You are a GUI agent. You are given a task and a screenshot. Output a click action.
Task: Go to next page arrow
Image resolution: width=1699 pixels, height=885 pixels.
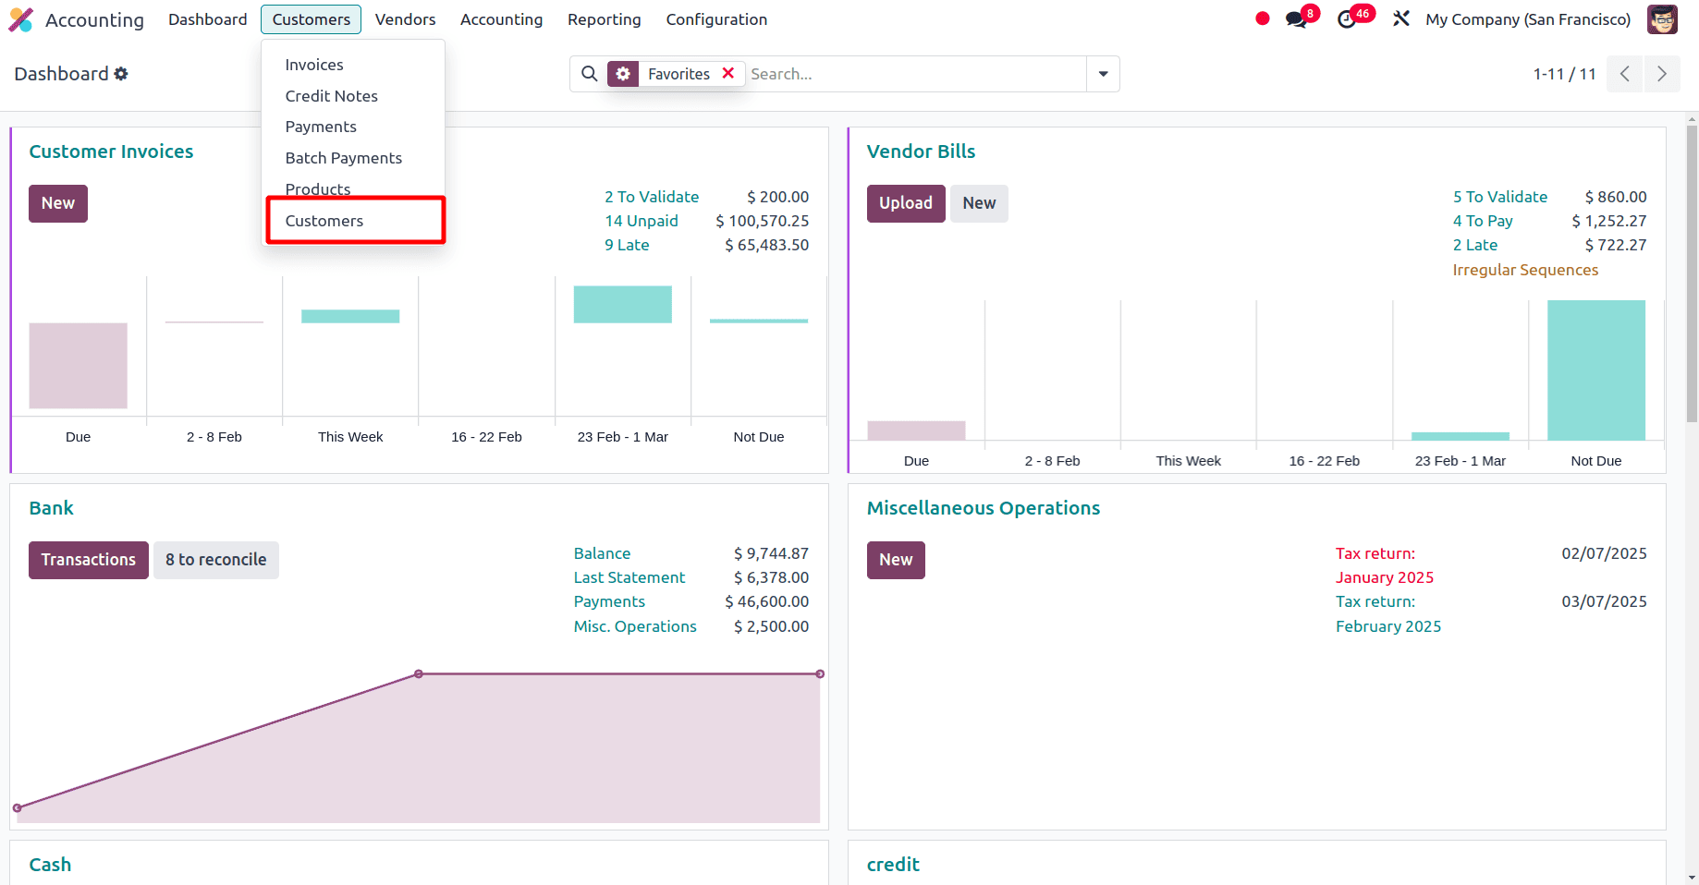pyautogui.click(x=1661, y=74)
